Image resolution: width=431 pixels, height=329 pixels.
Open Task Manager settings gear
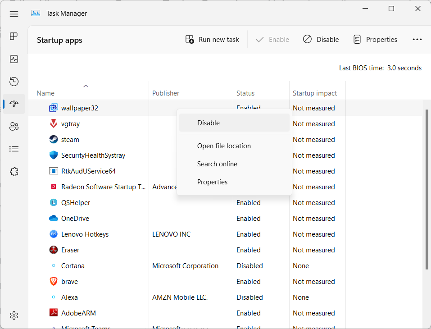[14, 315]
